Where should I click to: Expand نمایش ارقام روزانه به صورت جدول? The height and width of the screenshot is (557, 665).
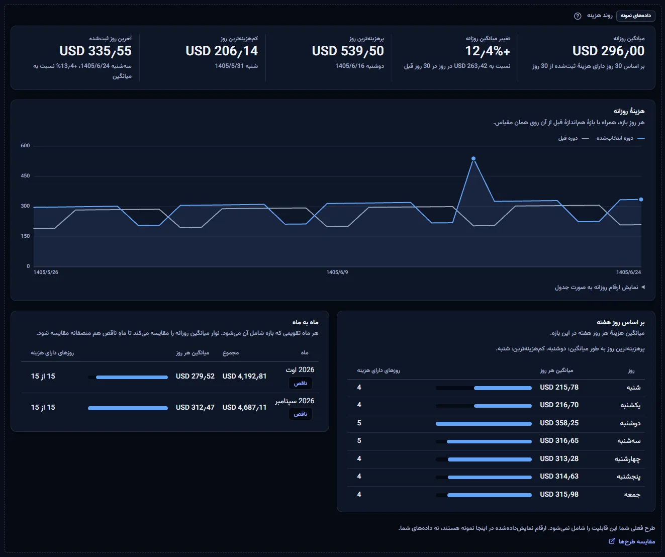pyautogui.click(x=600, y=287)
